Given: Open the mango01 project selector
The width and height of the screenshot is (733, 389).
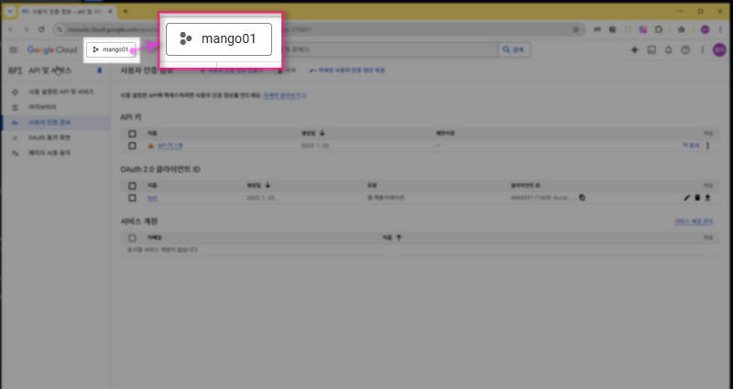Looking at the screenshot, I should (114, 49).
